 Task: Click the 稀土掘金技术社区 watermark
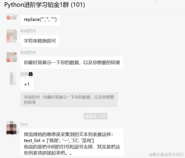[166, 154]
